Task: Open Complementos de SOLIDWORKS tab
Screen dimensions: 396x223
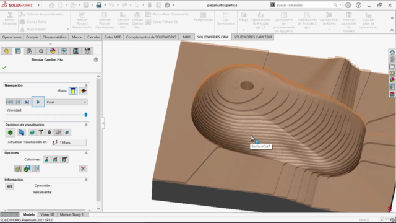Action: tap(151, 37)
